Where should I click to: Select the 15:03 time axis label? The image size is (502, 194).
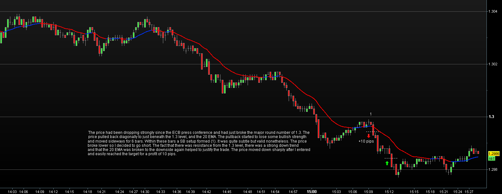(x=336, y=192)
